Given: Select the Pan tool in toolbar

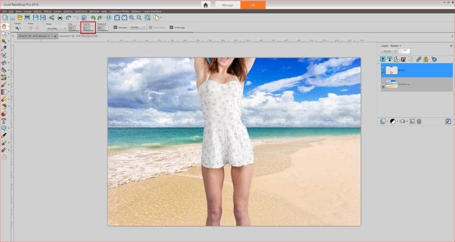Looking at the screenshot, I should (5, 26).
